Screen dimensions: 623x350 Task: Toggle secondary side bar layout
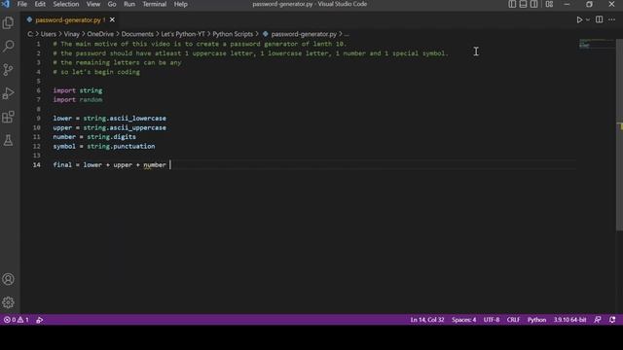click(534, 4)
